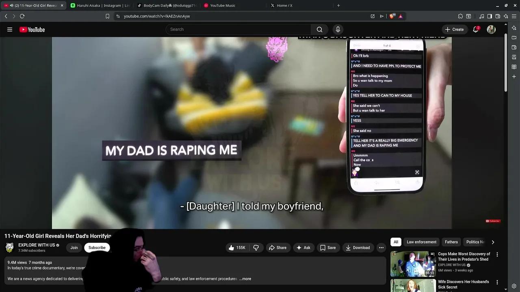Open menu for Cops Make Worst Discovery video
Viewport: 520px width, 292px height.
(497, 254)
